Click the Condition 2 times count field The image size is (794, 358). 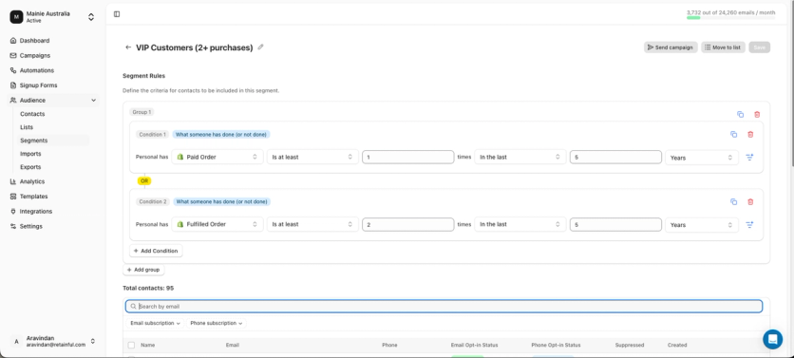point(408,224)
